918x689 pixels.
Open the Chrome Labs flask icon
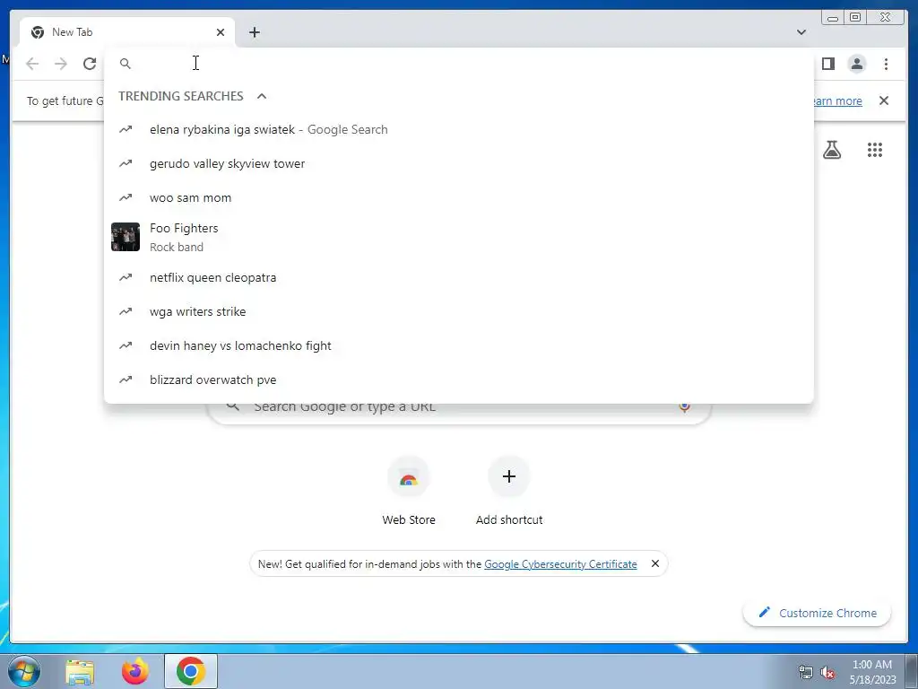pyautogui.click(x=831, y=150)
